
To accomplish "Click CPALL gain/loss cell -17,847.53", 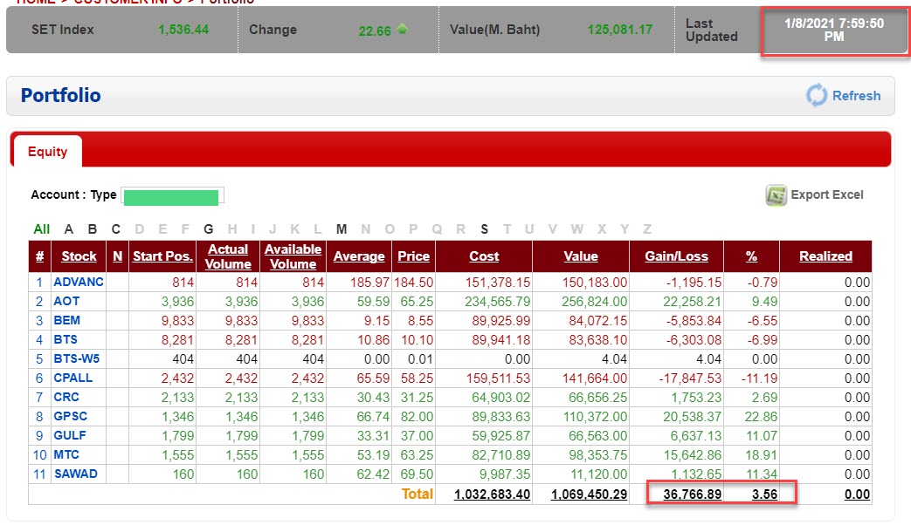I will click(690, 378).
